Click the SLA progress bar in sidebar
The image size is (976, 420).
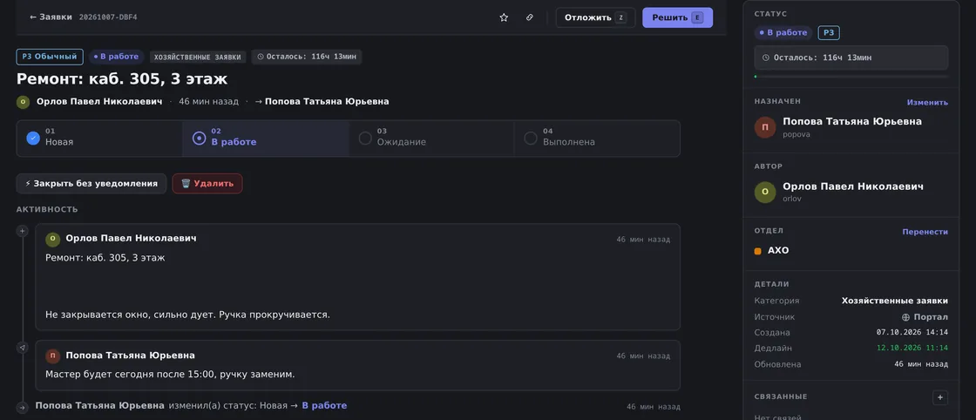[851, 77]
